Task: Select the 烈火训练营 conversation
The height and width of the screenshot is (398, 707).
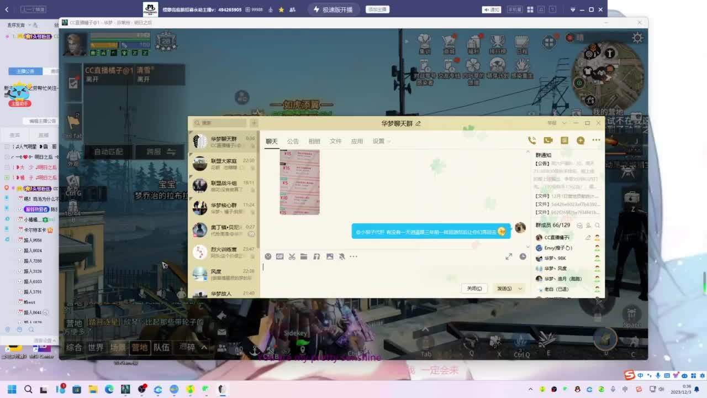Action: 224,252
